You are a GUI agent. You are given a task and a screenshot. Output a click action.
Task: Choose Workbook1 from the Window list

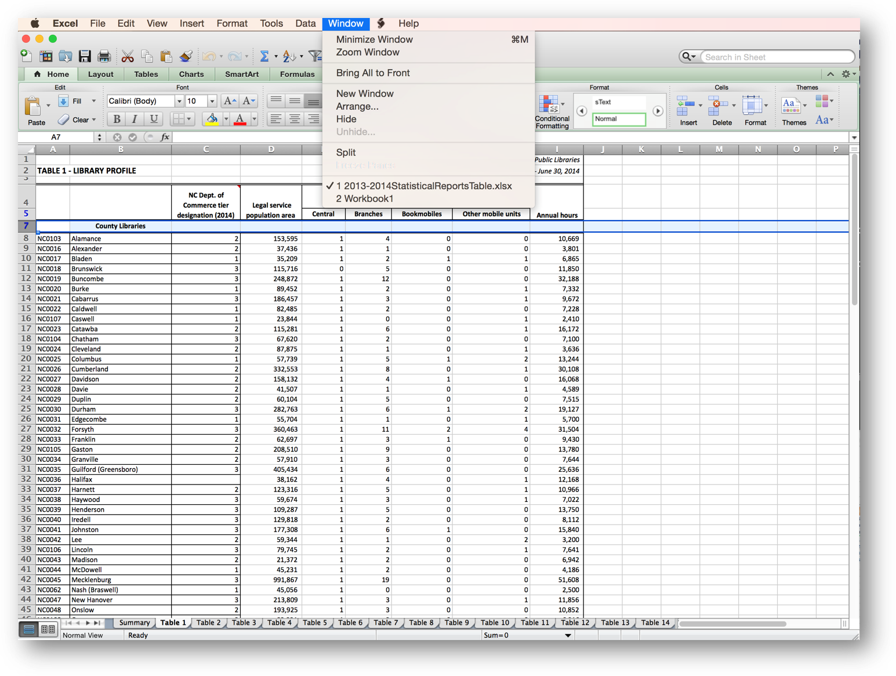(365, 198)
